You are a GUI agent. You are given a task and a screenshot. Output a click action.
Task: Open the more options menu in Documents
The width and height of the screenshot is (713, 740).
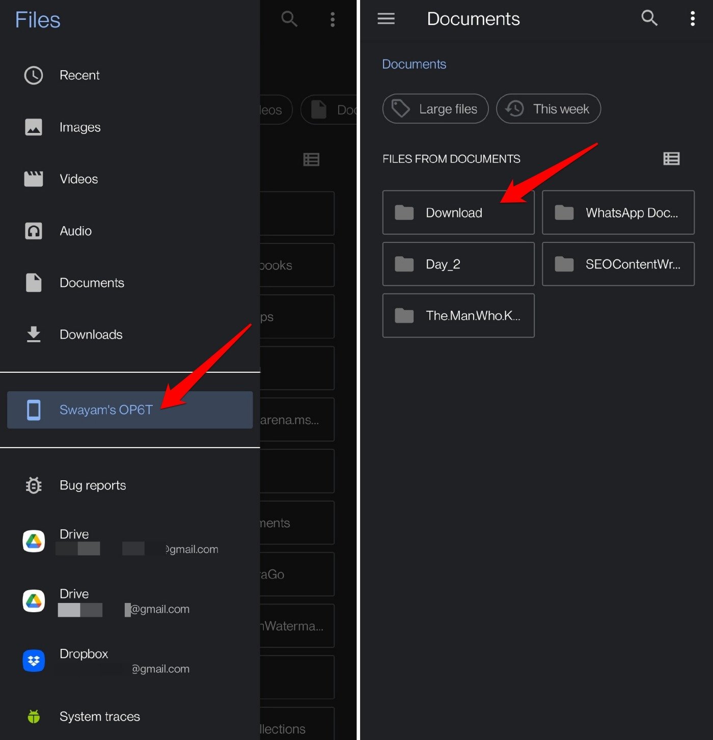[x=692, y=19]
